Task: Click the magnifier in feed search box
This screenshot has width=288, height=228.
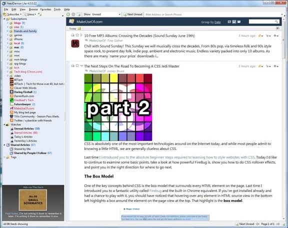Action: (276, 21)
